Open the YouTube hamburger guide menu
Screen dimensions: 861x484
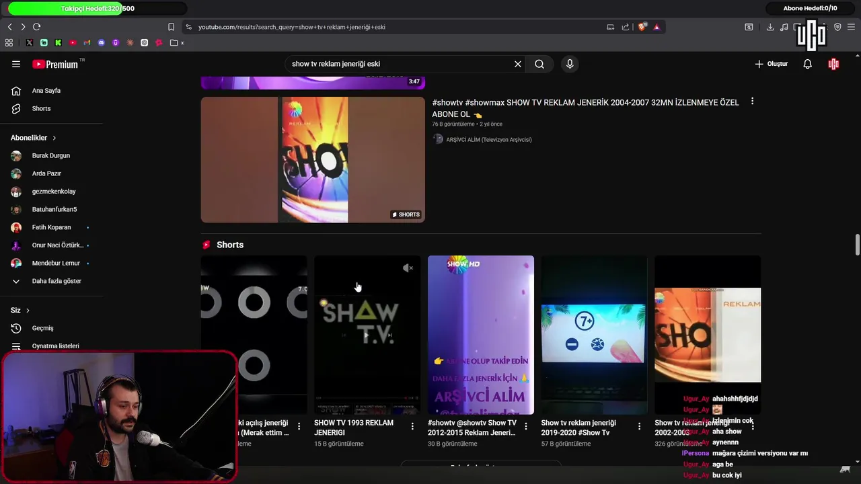click(x=16, y=64)
